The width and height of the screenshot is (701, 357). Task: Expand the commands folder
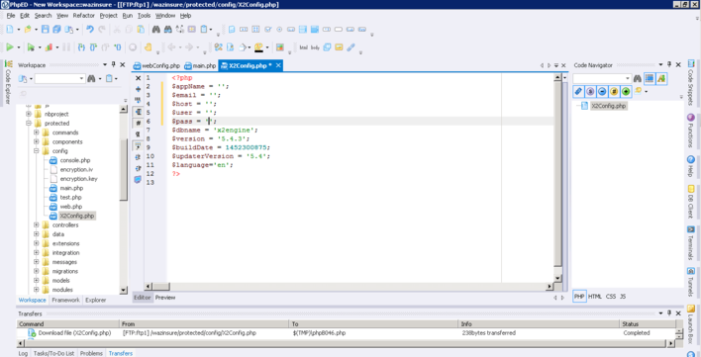point(37,133)
